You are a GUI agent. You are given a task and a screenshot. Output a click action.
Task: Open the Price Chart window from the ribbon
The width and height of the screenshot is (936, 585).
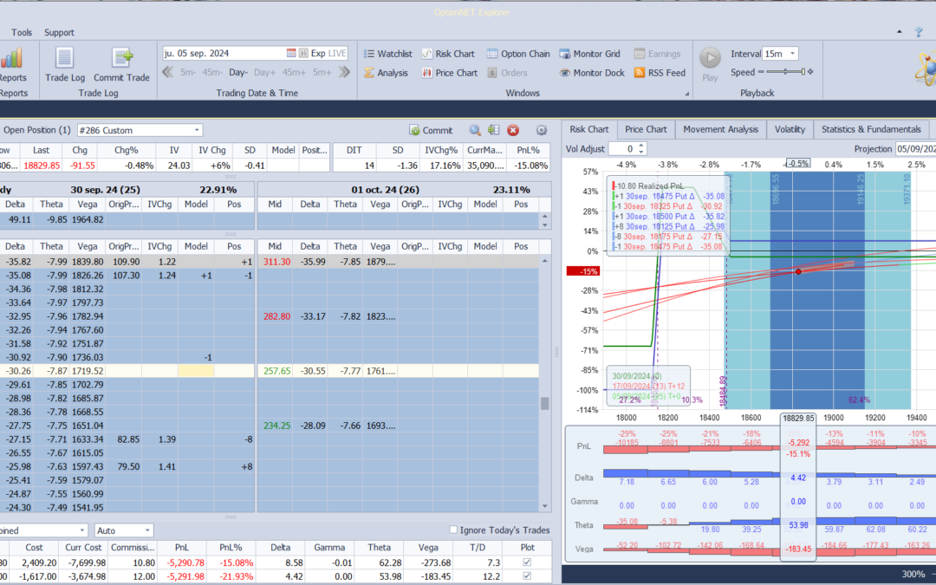coord(450,73)
